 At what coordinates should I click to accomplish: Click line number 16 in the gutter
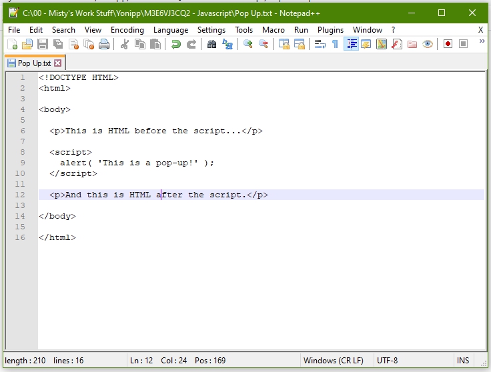(x=20, y=237)
